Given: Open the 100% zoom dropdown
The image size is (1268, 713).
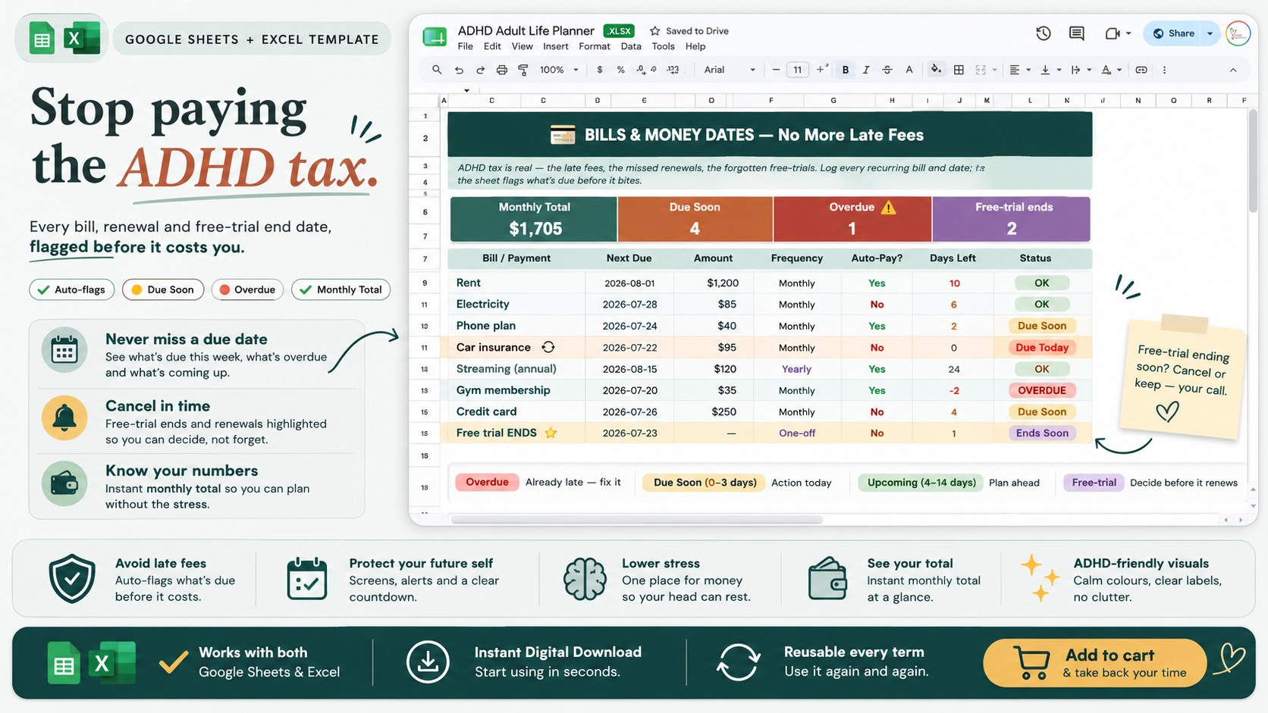Looking at the screenshot, I should point(559,70).
